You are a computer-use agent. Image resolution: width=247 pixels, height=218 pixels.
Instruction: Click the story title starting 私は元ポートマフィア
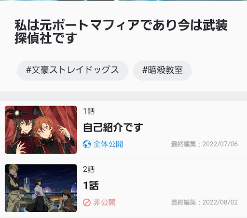(121, 31)
